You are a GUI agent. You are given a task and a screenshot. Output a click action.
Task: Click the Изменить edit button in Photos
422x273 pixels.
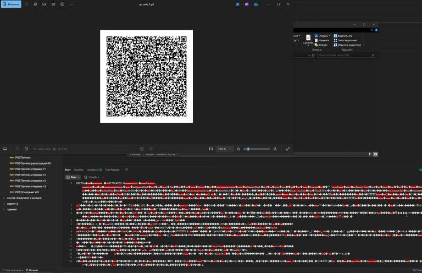(x=12, y=4)
